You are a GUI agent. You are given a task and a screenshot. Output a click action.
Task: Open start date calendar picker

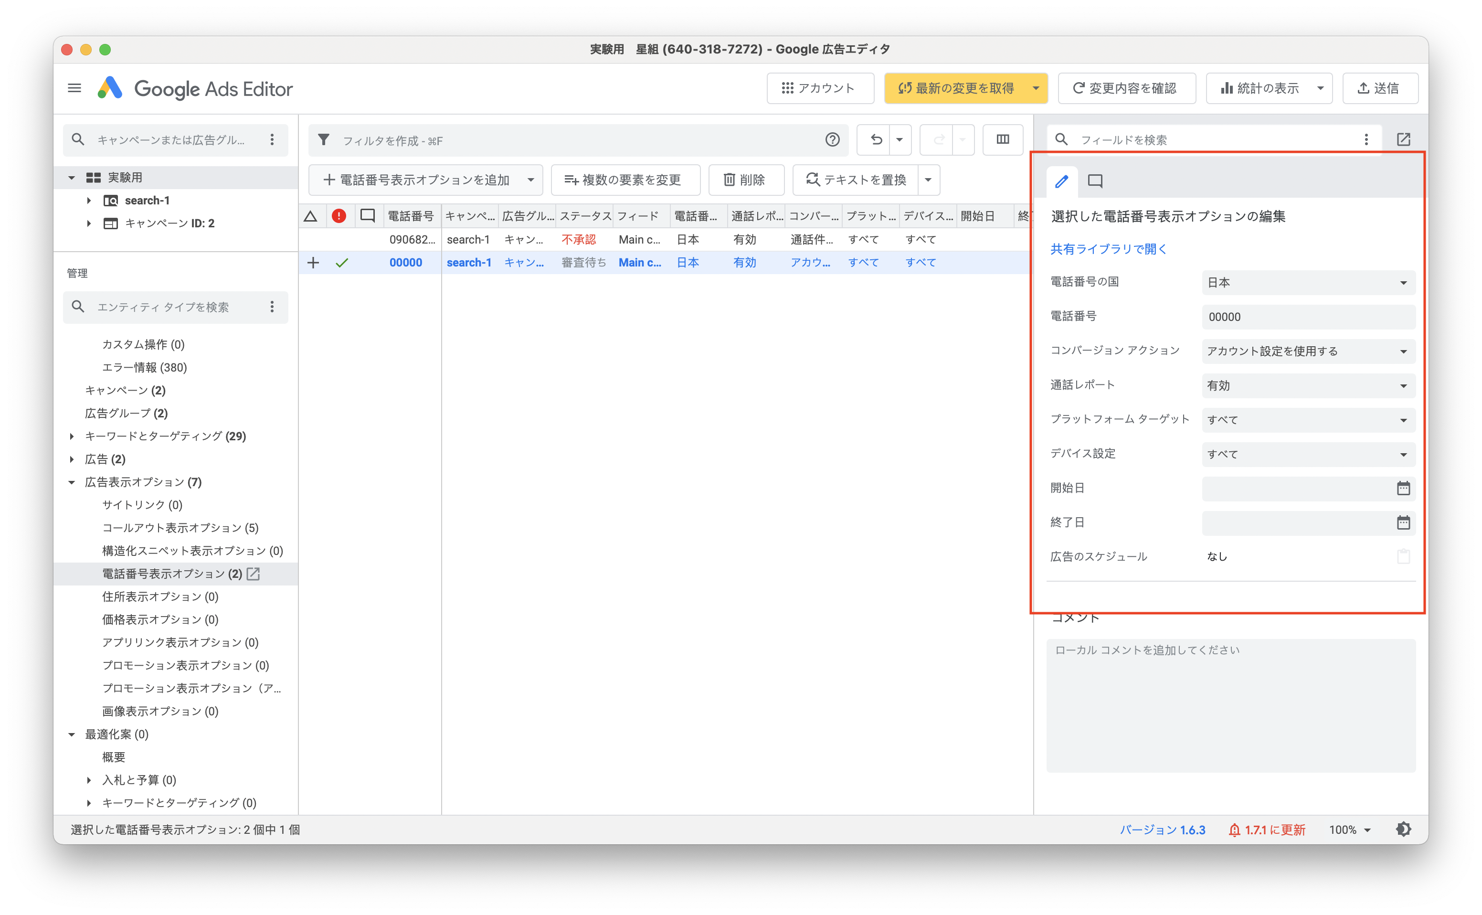tap(1403, 488)
